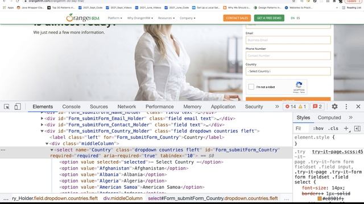Switch to the Elements tab
The width and height of the screenshot is (364, 204).
(x=43, y=107)
